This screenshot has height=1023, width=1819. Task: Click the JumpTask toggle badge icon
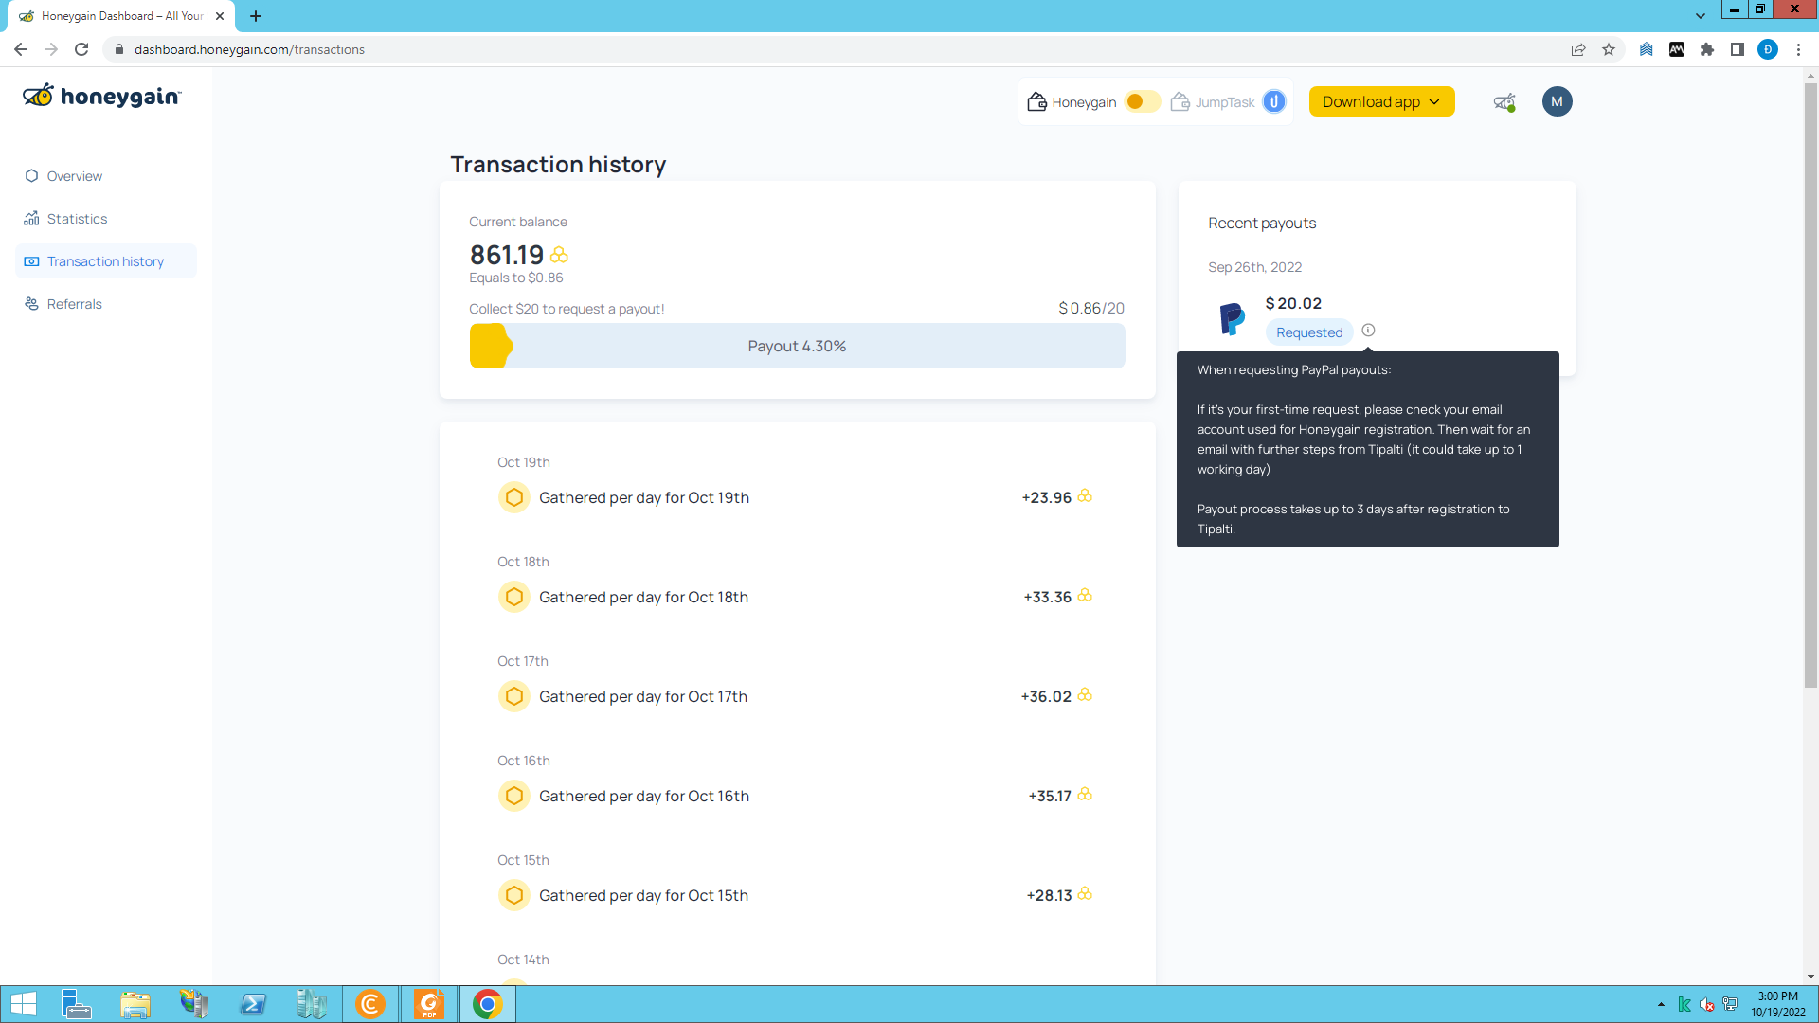[1274, 101]
